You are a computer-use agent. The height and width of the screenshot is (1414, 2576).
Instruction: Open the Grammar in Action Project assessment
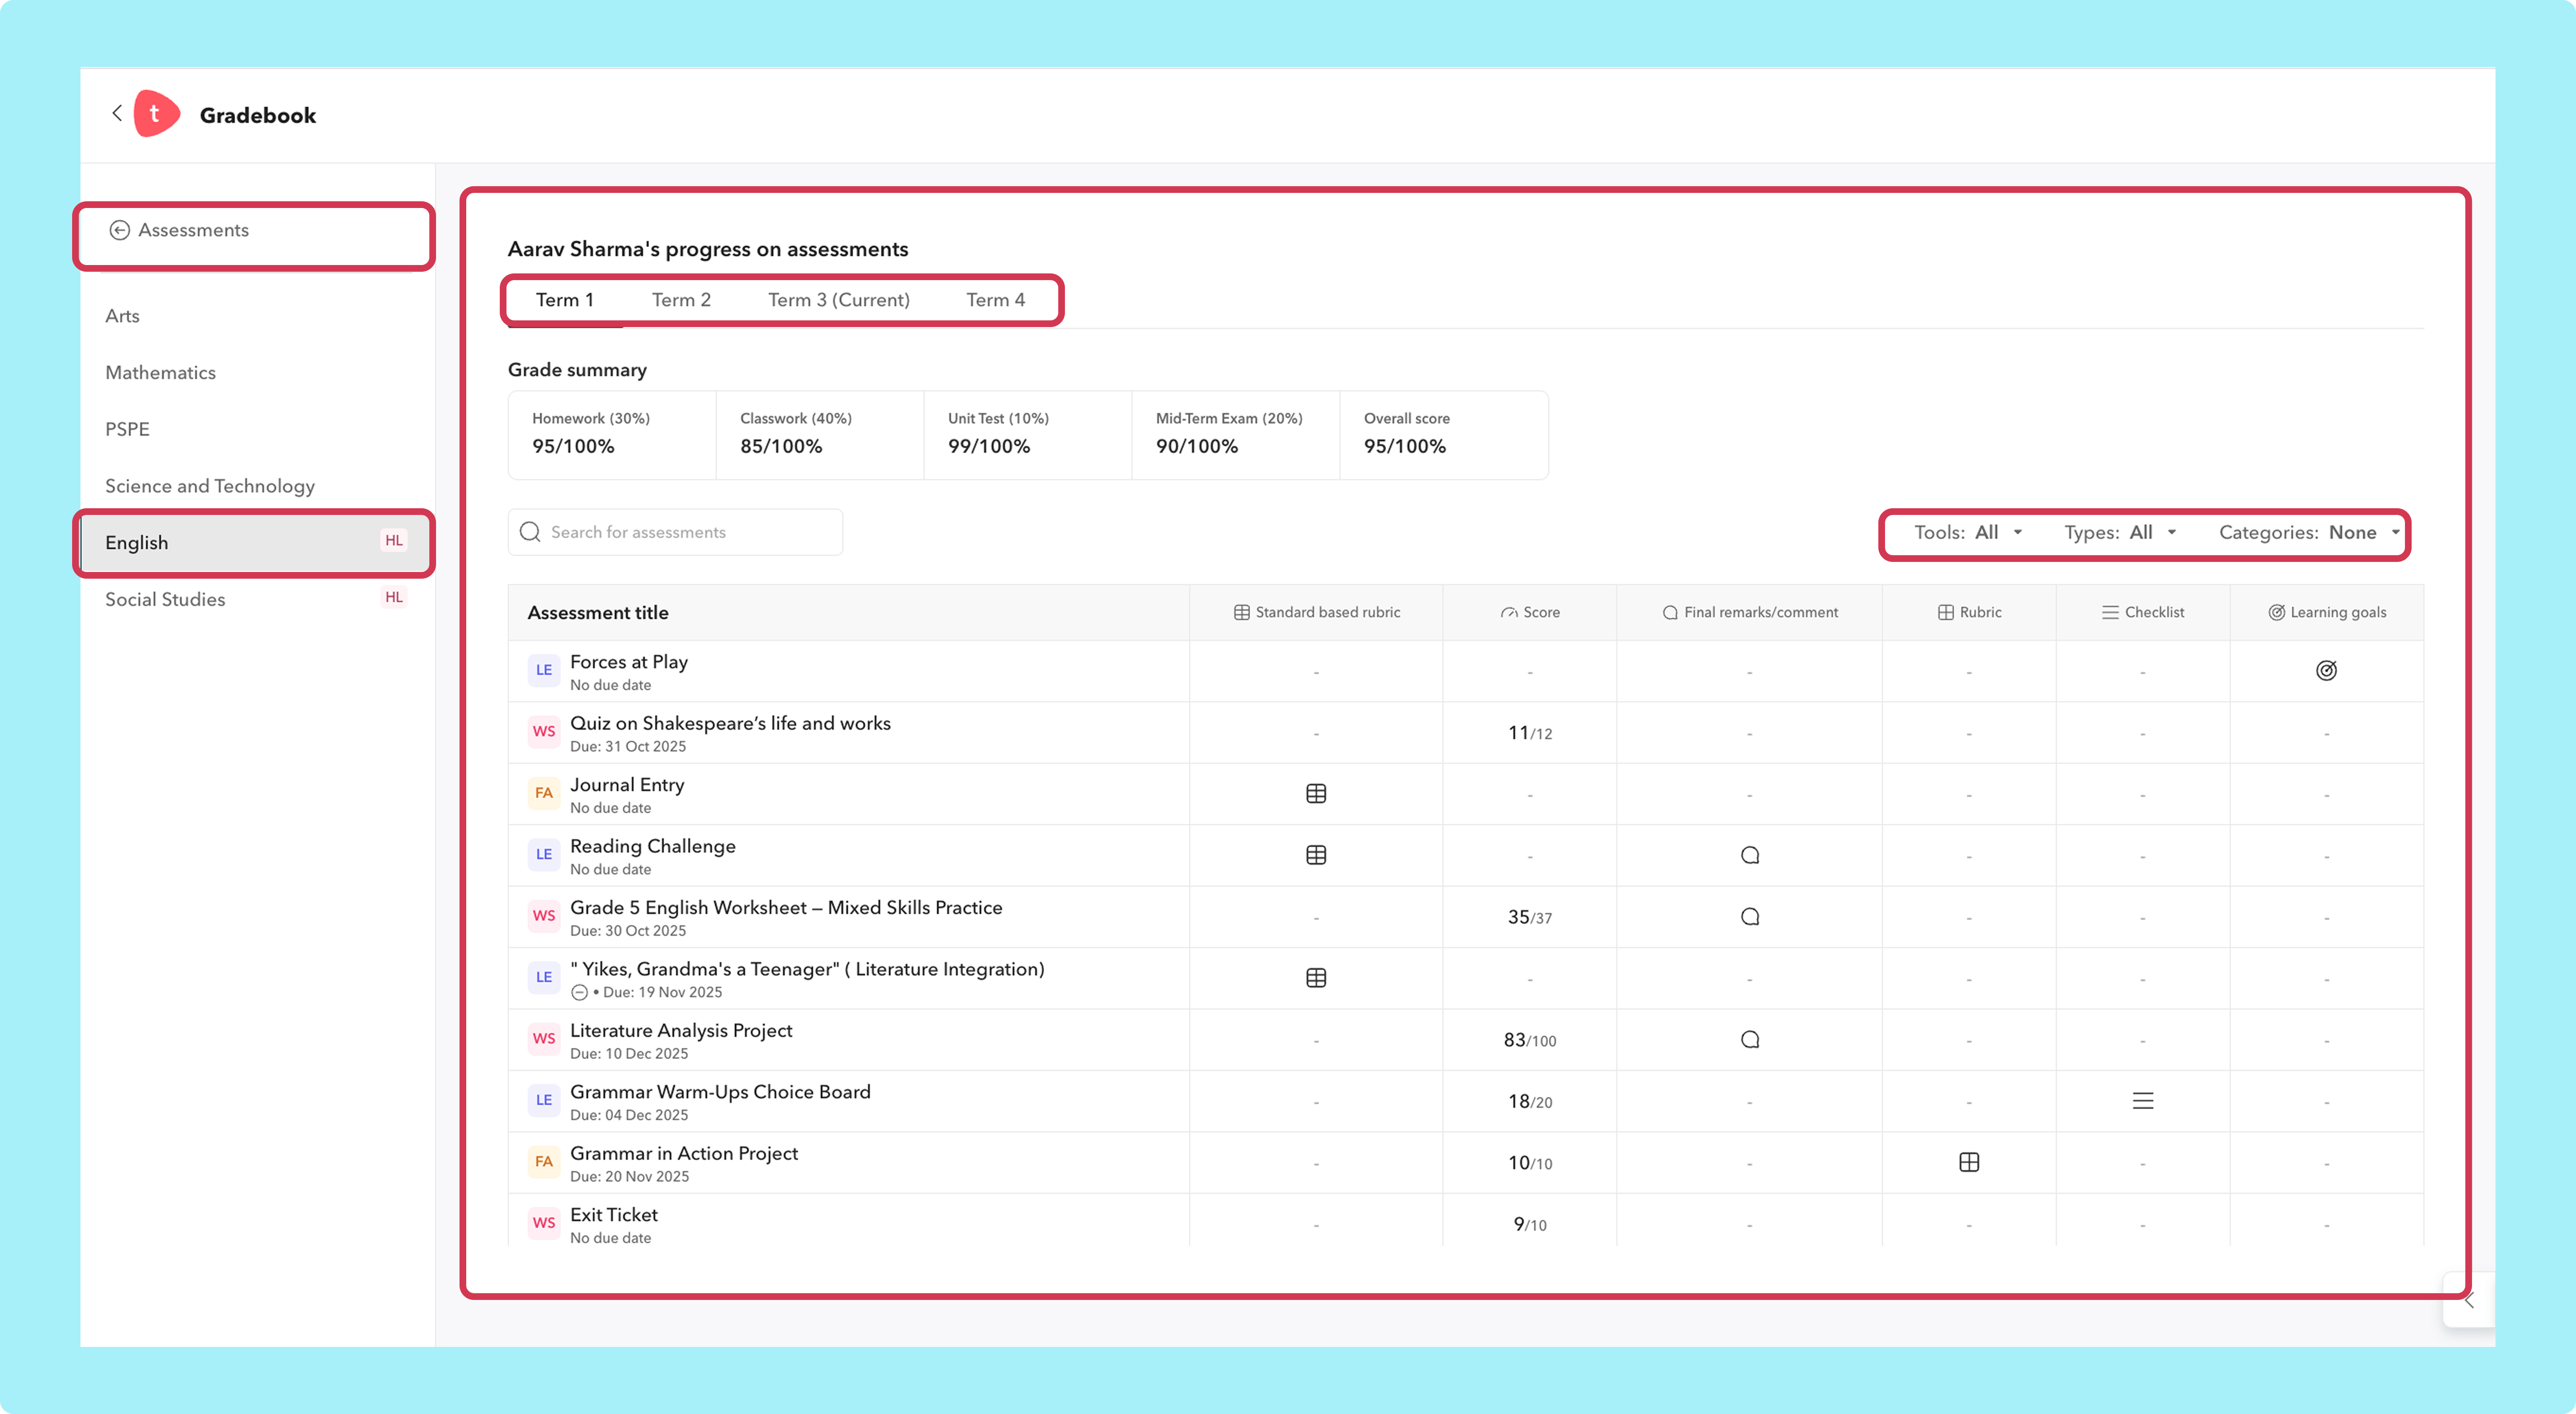click(684, 1154)
